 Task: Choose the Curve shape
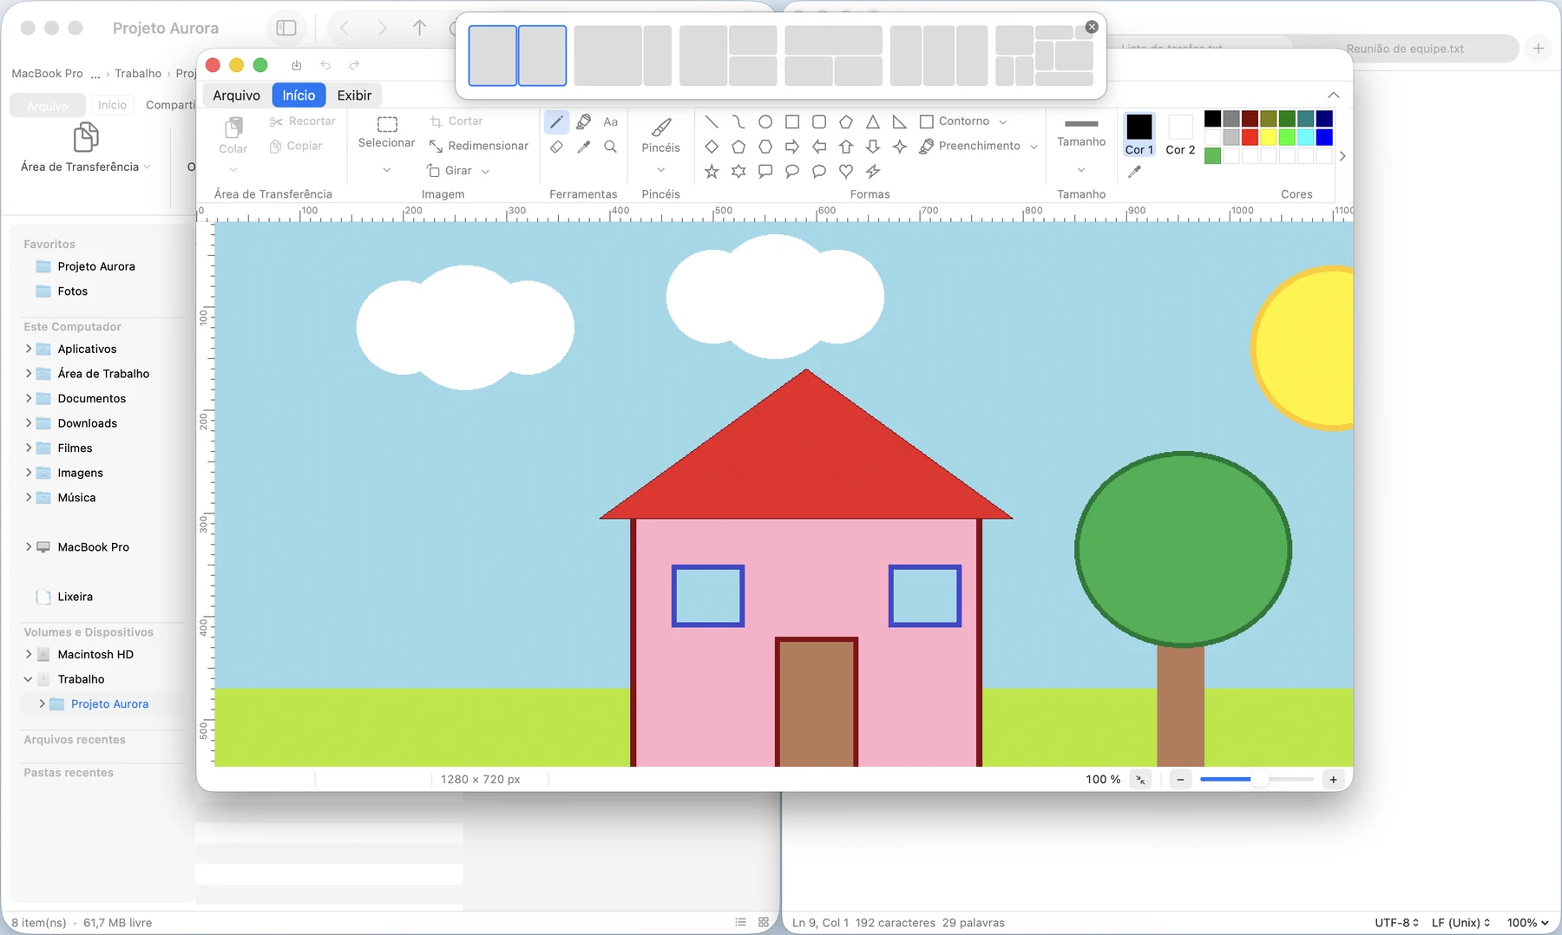tap(738, 121)
